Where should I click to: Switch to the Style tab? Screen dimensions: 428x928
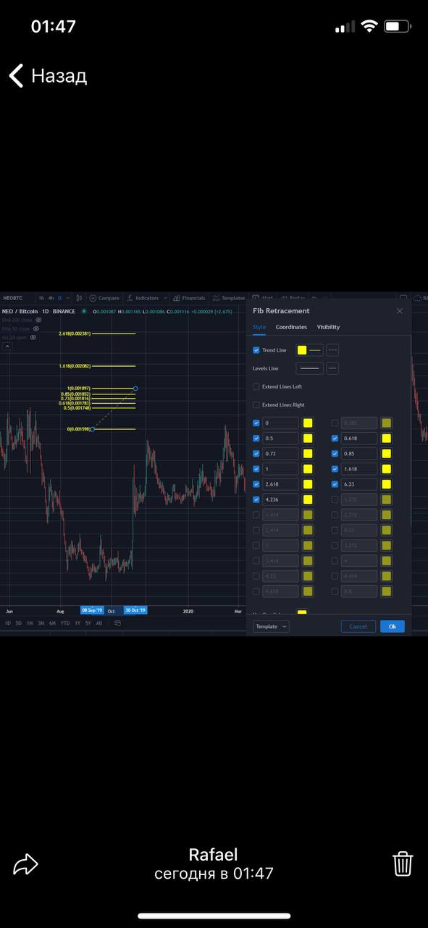259,327
